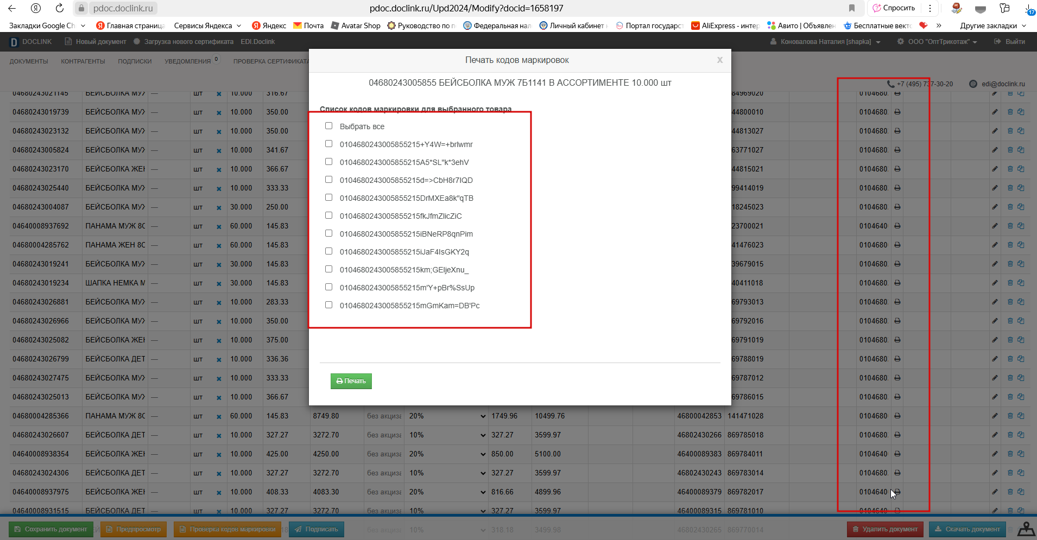Expand ООО "ОптТрикотаж" company menu
Screen dimensions: 1037x540
click(x=937, y=42)
